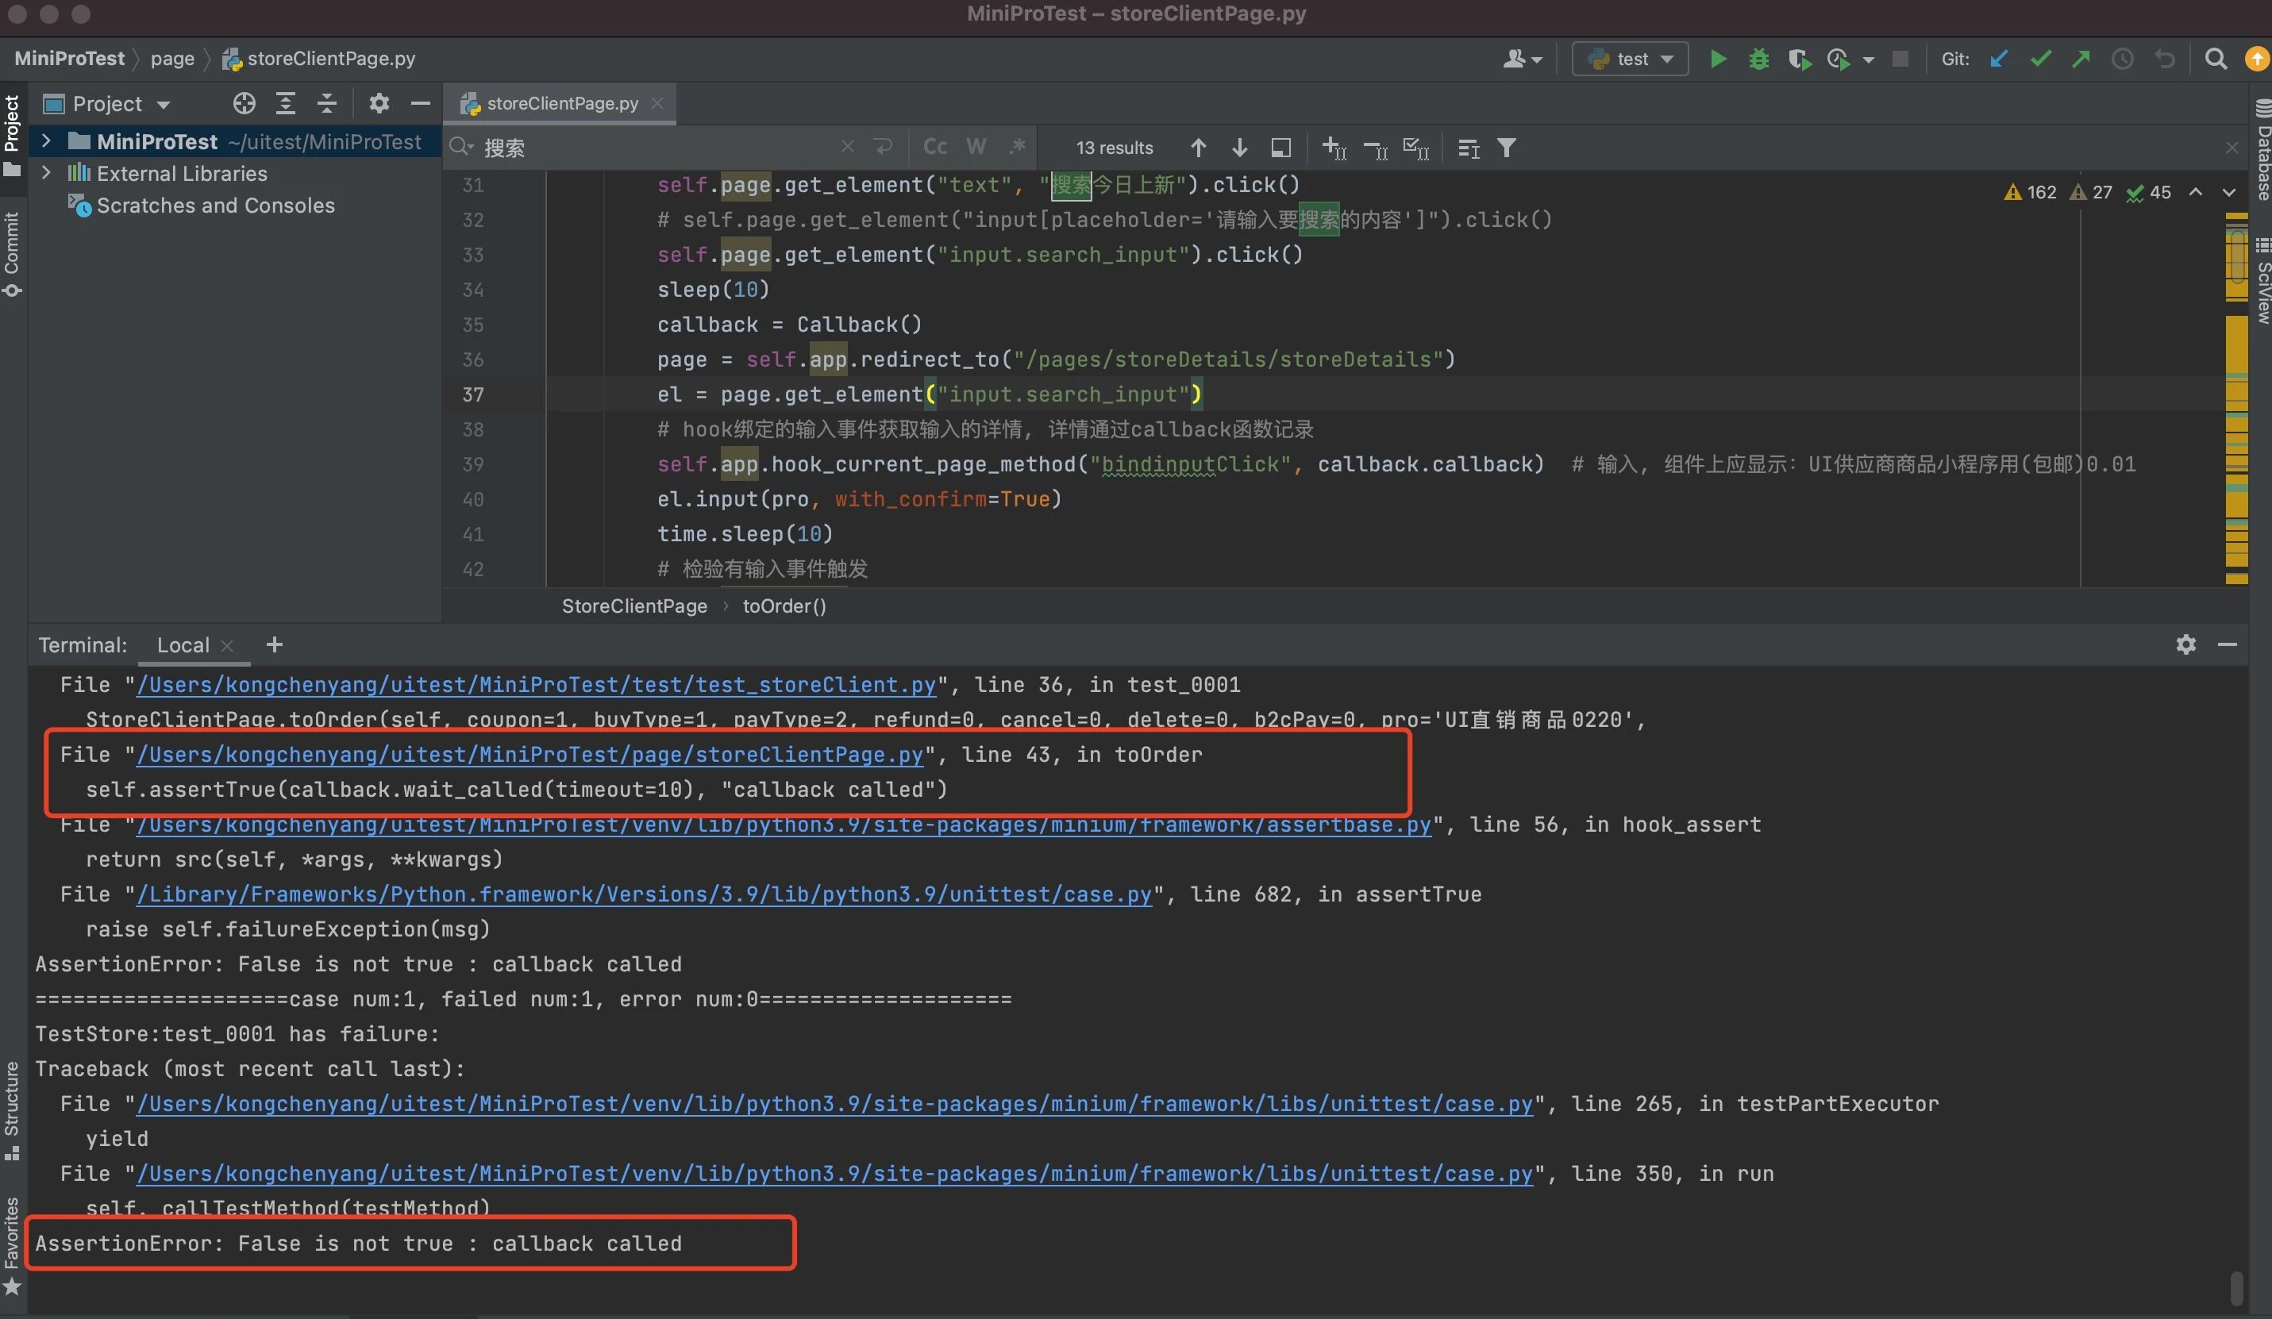
Task: Toggle whole Words search option
Action: click(x=976, y=147)
